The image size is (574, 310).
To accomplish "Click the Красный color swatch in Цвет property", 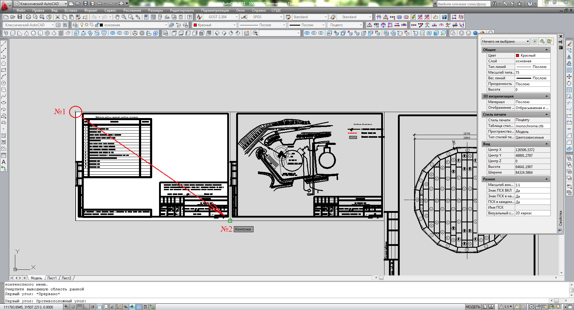I will click(x=517, y=55).
